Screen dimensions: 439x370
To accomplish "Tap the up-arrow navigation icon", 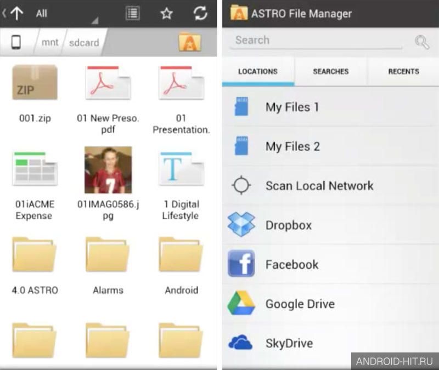I will [16, 13].
